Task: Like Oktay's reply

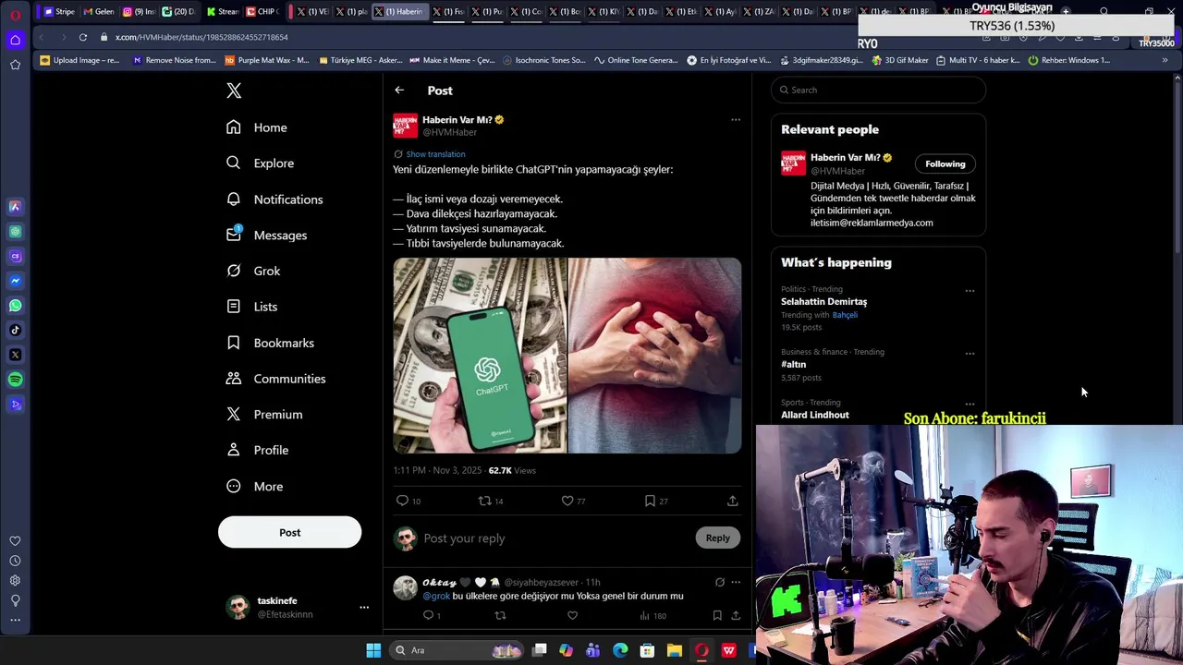Action: pos(572,615)
